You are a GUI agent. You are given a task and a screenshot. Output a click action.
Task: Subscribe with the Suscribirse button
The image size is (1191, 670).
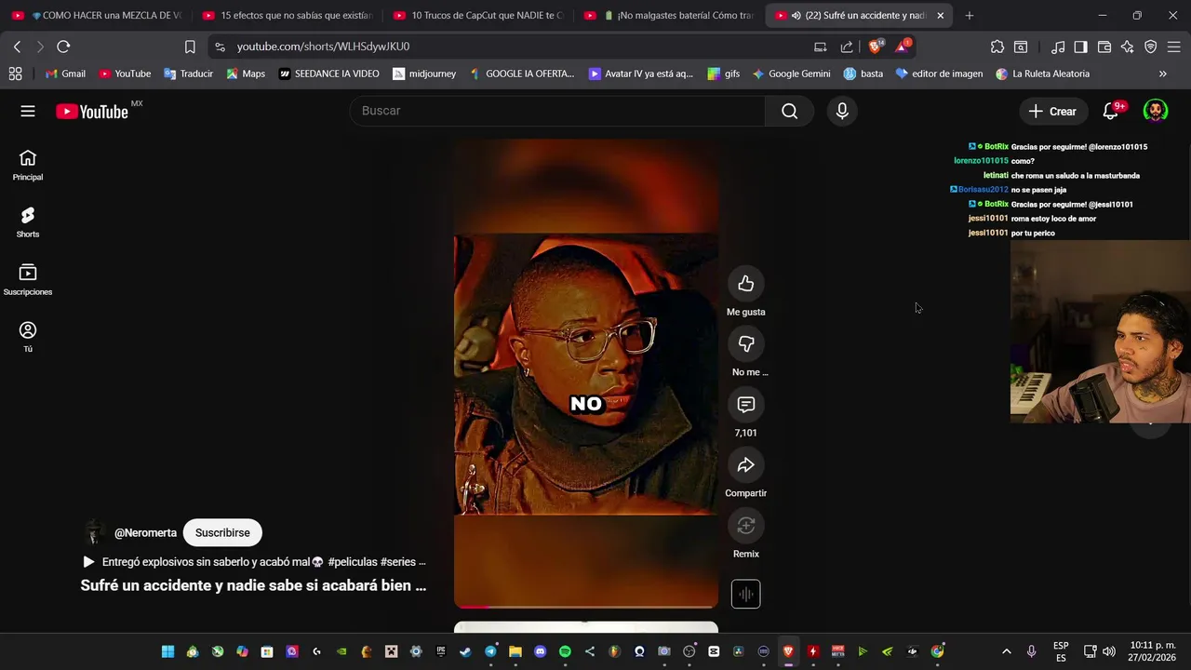coord(222,533)
